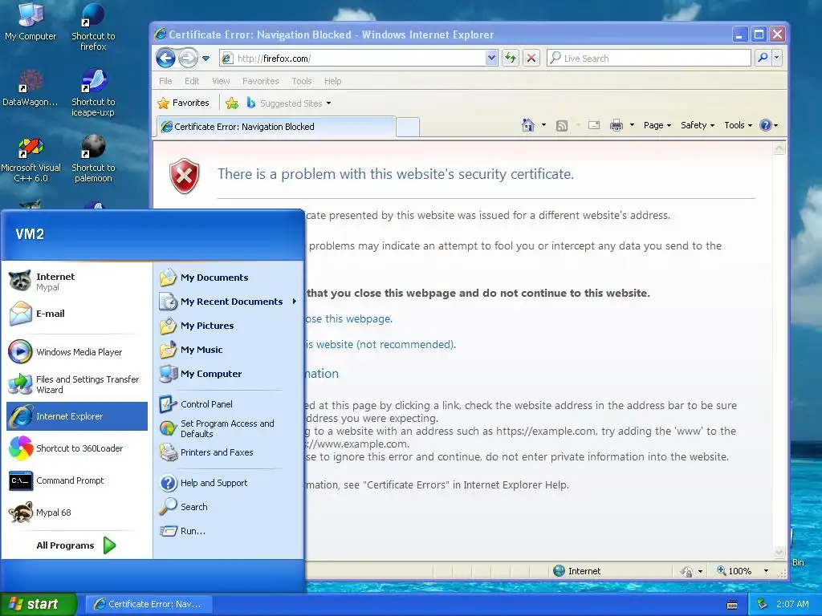Click Continue to this website link
This screenshot has height=616, width=822.
(x=380, y=345)
